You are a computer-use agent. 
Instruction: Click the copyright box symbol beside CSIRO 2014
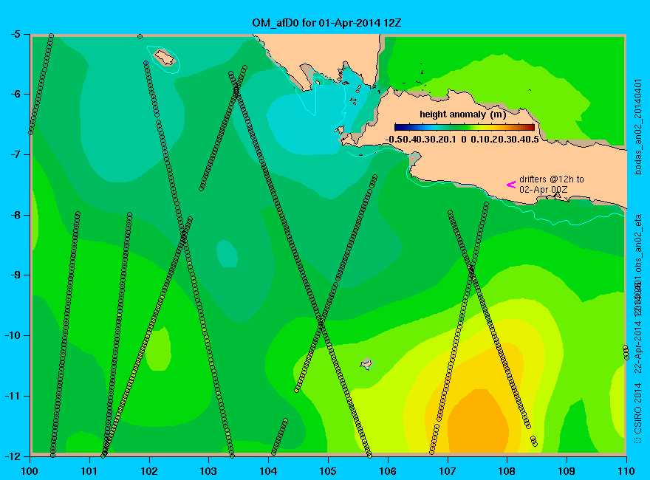pyautogui.click(x=637, y=440)
